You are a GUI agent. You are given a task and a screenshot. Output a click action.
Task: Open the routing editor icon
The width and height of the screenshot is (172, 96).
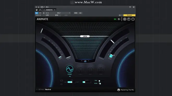pos(40,10)
